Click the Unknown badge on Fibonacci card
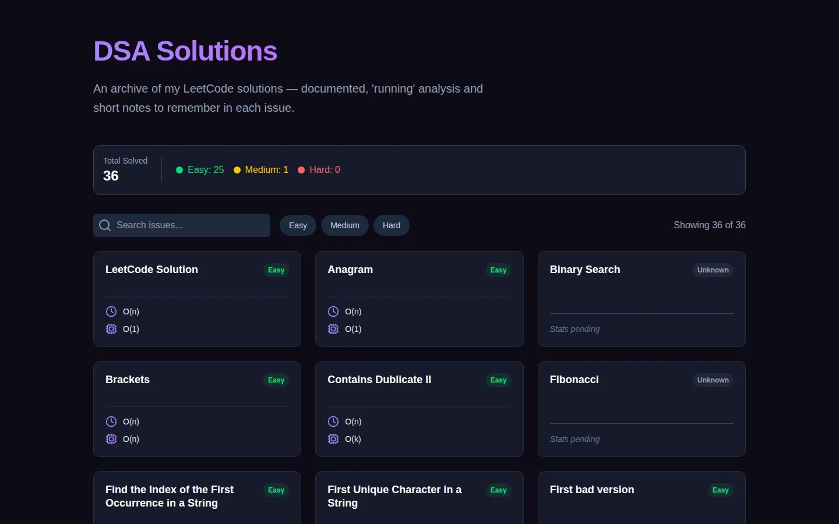This screenshot has width=839, height=524. pyautogui.click(x=713, y=380)
